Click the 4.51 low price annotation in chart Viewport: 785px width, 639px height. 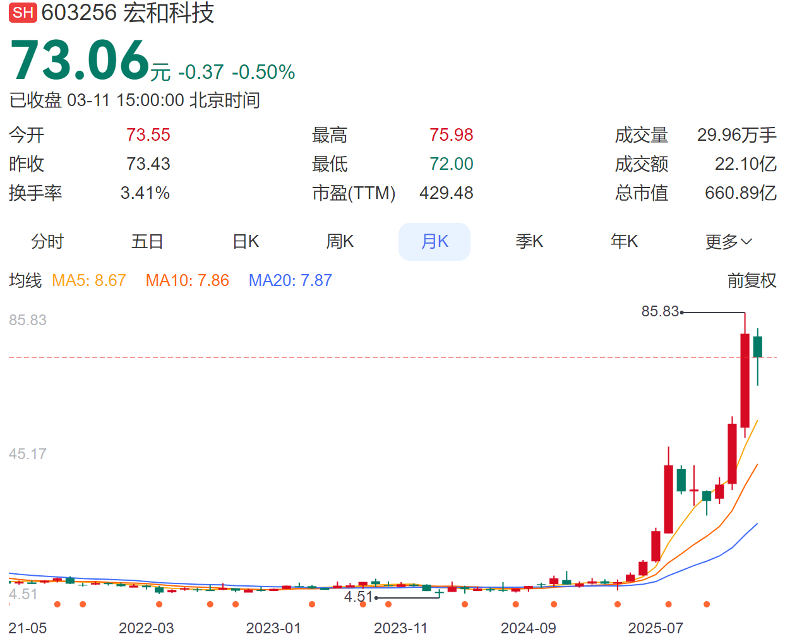(358, 597)
